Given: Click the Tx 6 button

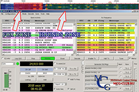Looking at the screenshot, I should [x=127, y=89].
